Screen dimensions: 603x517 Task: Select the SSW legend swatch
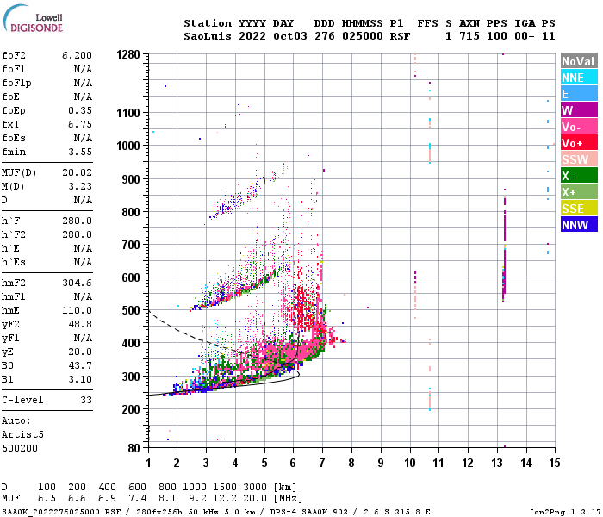(579, 159)
